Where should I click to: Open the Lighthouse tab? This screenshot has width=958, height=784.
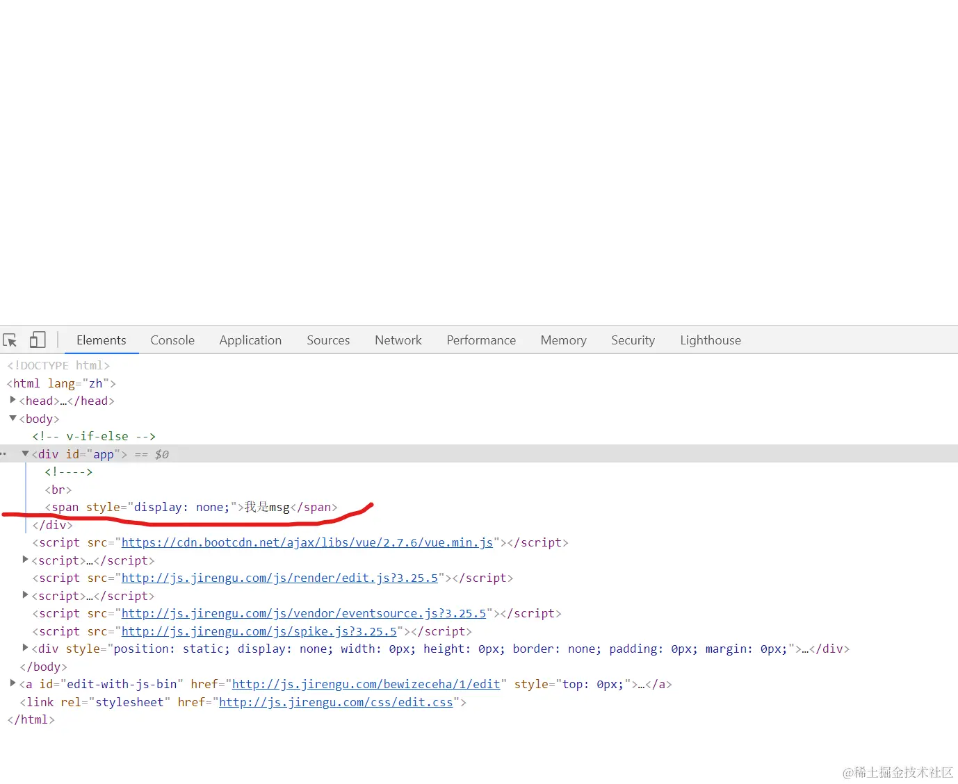[711, 340]
